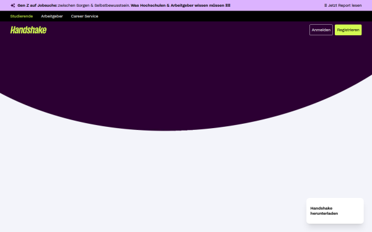Viewport: 372px width, 232px height.
Task: Click the Registrieren button
Action: coord(348,30)
